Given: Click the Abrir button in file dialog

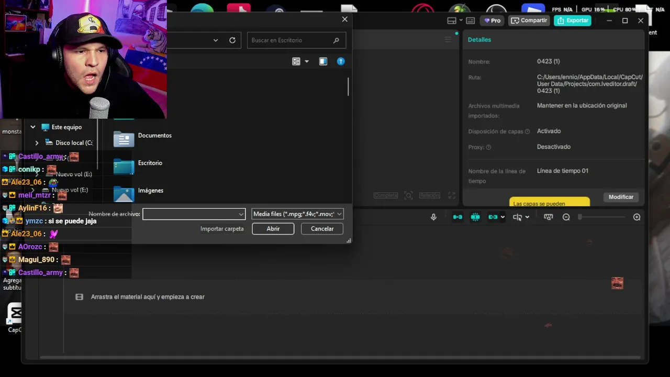Looking at the screenshot, I should (273, 229).
